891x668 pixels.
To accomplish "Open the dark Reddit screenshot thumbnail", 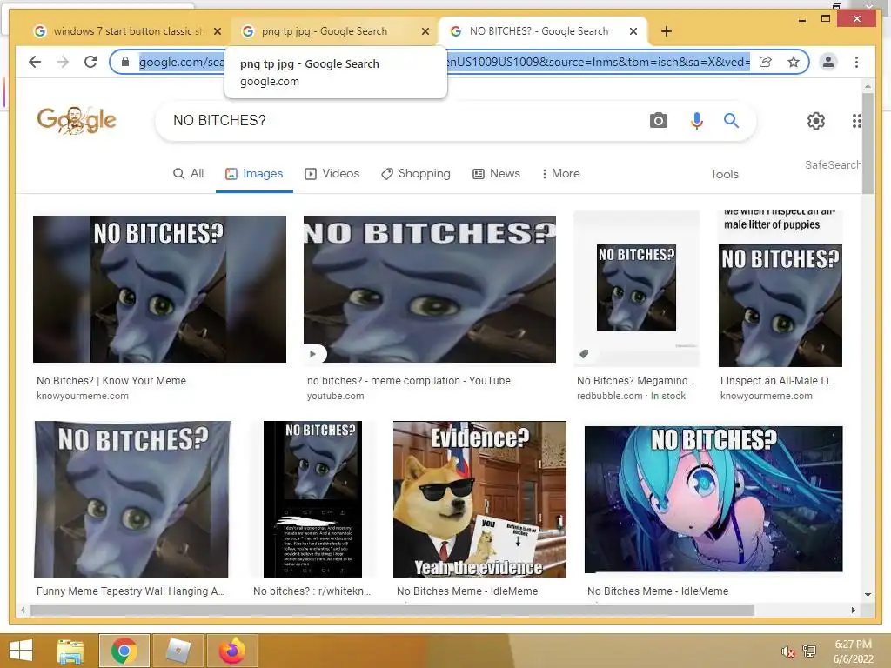I will point(312,498).
